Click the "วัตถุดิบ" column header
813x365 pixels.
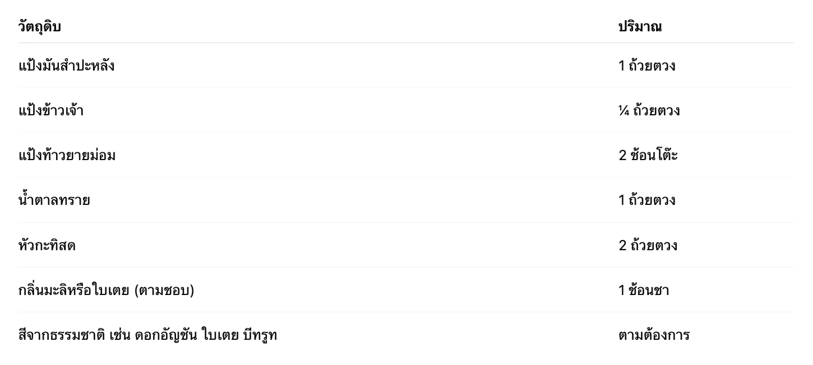click(39, 27)
